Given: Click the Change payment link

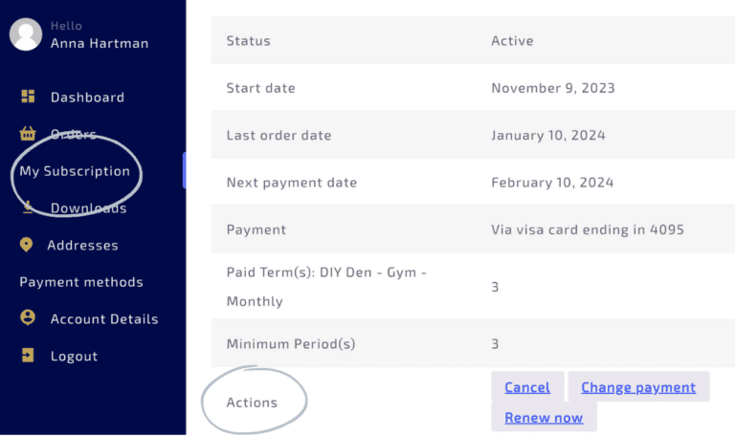Looking at the screenshot, I should pyautogui.click(x=638, y=387).
